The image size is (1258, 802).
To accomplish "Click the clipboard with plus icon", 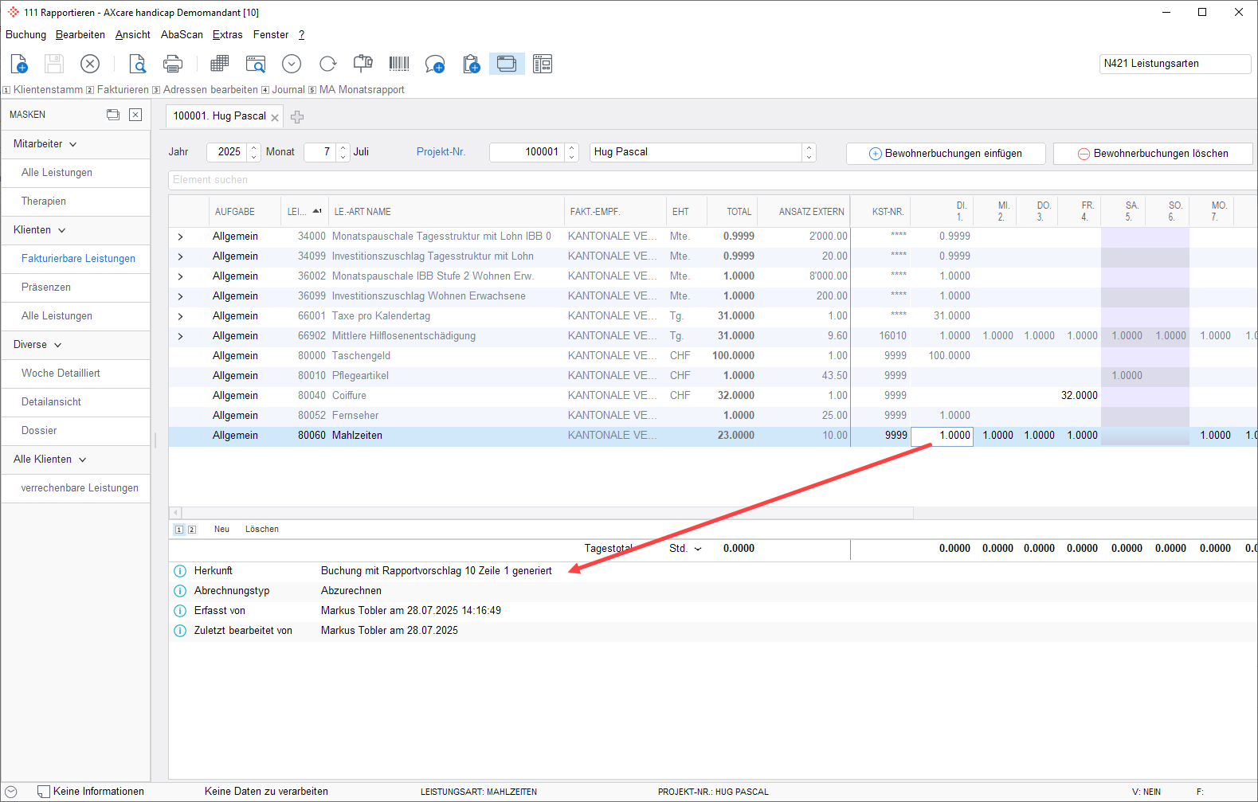I will tap(471, 64).
